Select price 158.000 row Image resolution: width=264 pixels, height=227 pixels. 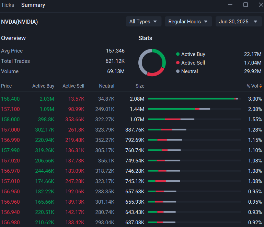[131, 120]
